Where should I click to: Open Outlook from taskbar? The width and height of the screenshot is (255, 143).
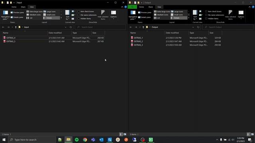point(101,139)
